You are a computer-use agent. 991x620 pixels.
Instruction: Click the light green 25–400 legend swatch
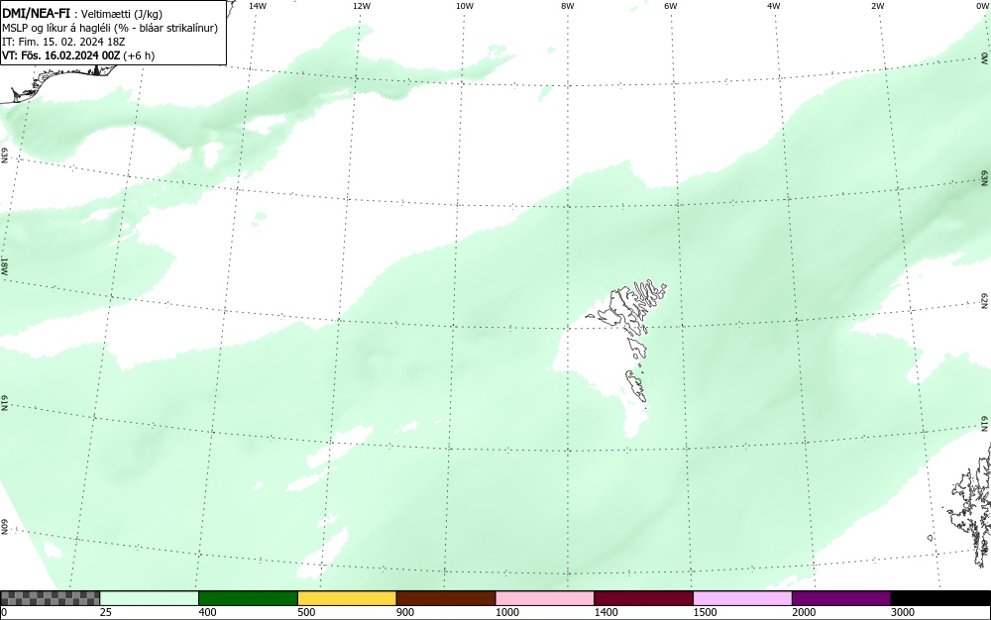click(150, 598)
